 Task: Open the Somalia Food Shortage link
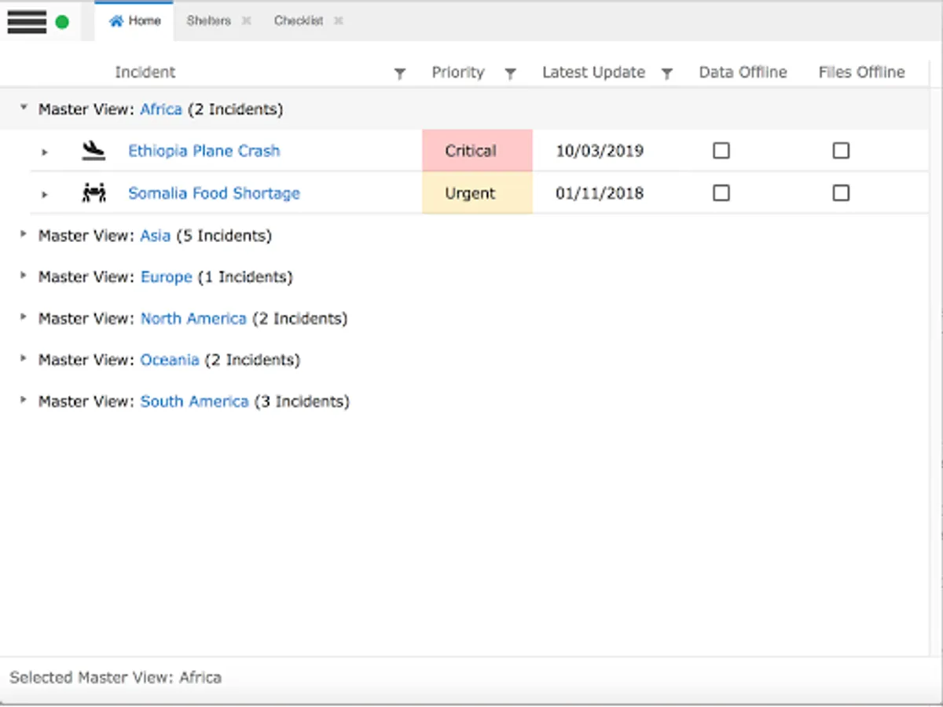coord(214,193)
